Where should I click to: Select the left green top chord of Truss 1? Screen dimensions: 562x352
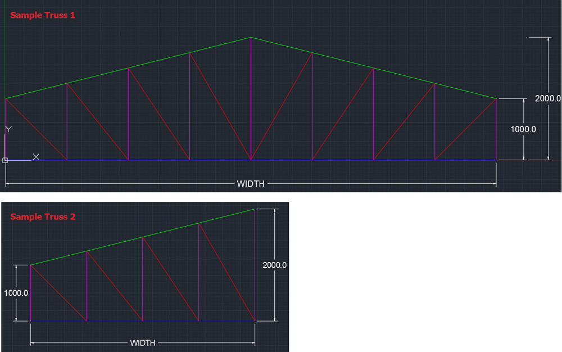click(x=128, y=68)
